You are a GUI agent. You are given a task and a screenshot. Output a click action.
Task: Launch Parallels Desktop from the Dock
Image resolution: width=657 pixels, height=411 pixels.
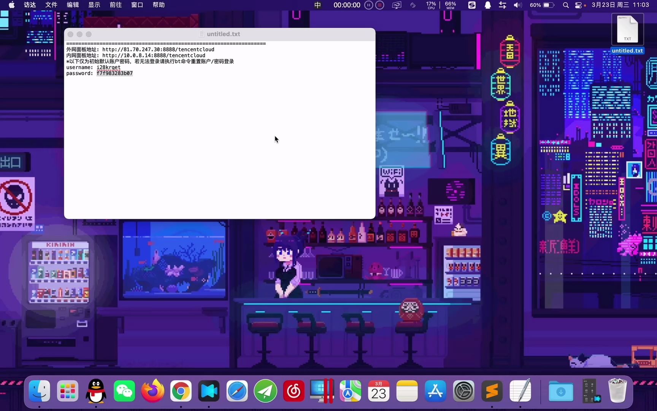(322, 391)
